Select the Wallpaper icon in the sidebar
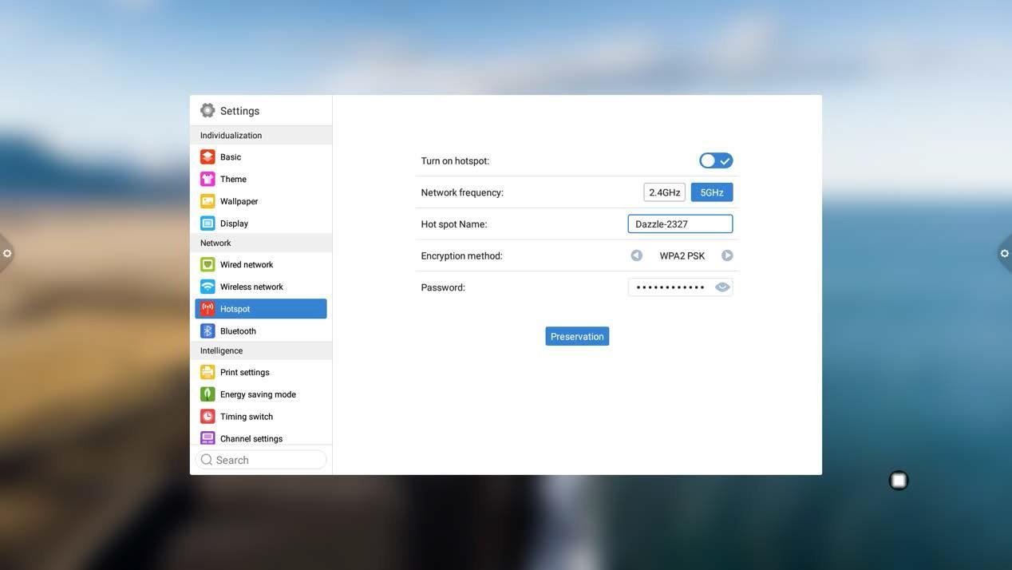The height and width of the screenshot is (570, 1012). [208, 201]
